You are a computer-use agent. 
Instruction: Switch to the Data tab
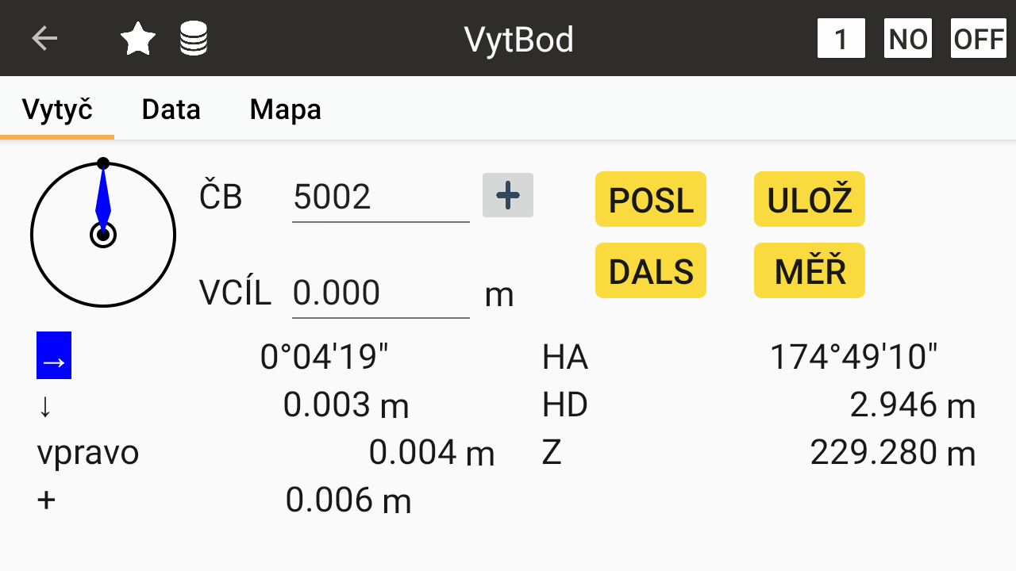[171, 109]
